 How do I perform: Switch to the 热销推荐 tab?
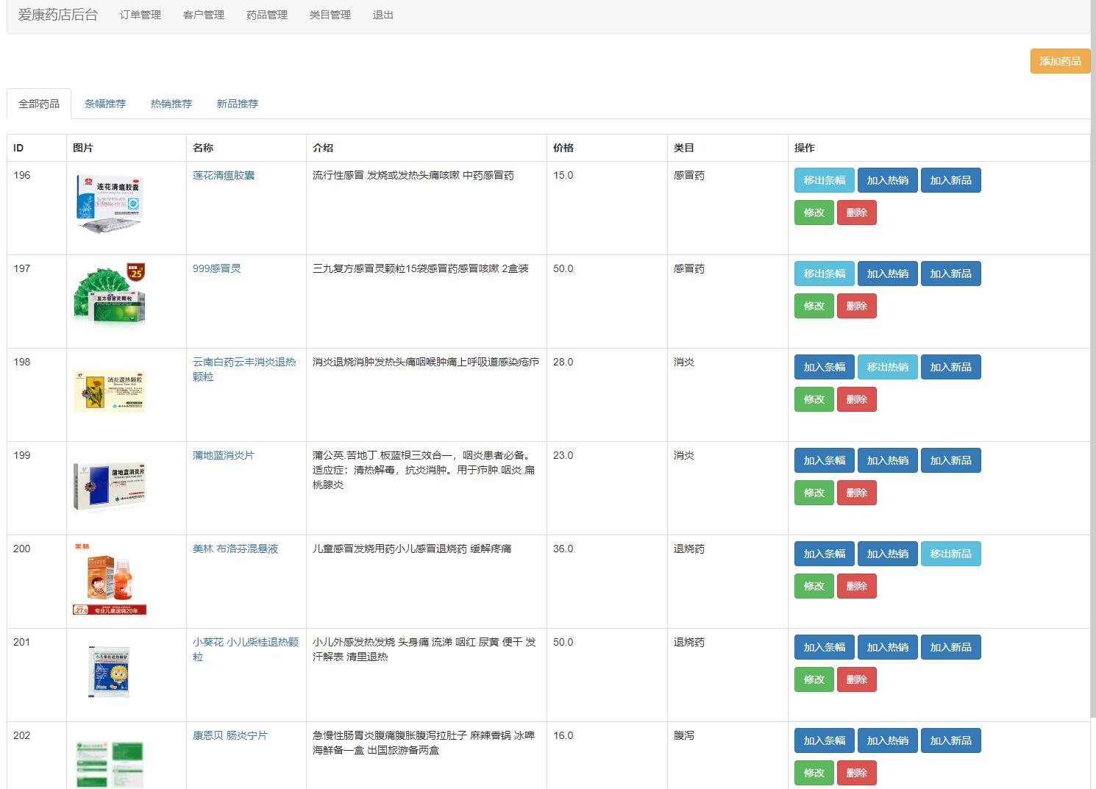[x=170, y=103]
